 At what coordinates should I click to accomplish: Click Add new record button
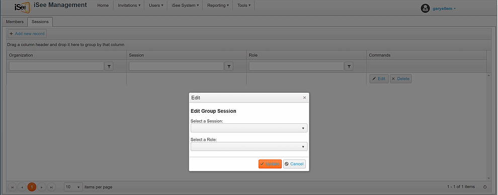tap(27, 34)
